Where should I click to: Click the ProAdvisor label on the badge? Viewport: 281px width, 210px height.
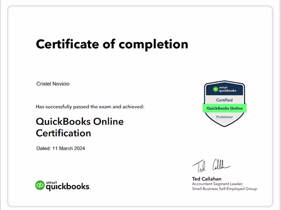224,117
